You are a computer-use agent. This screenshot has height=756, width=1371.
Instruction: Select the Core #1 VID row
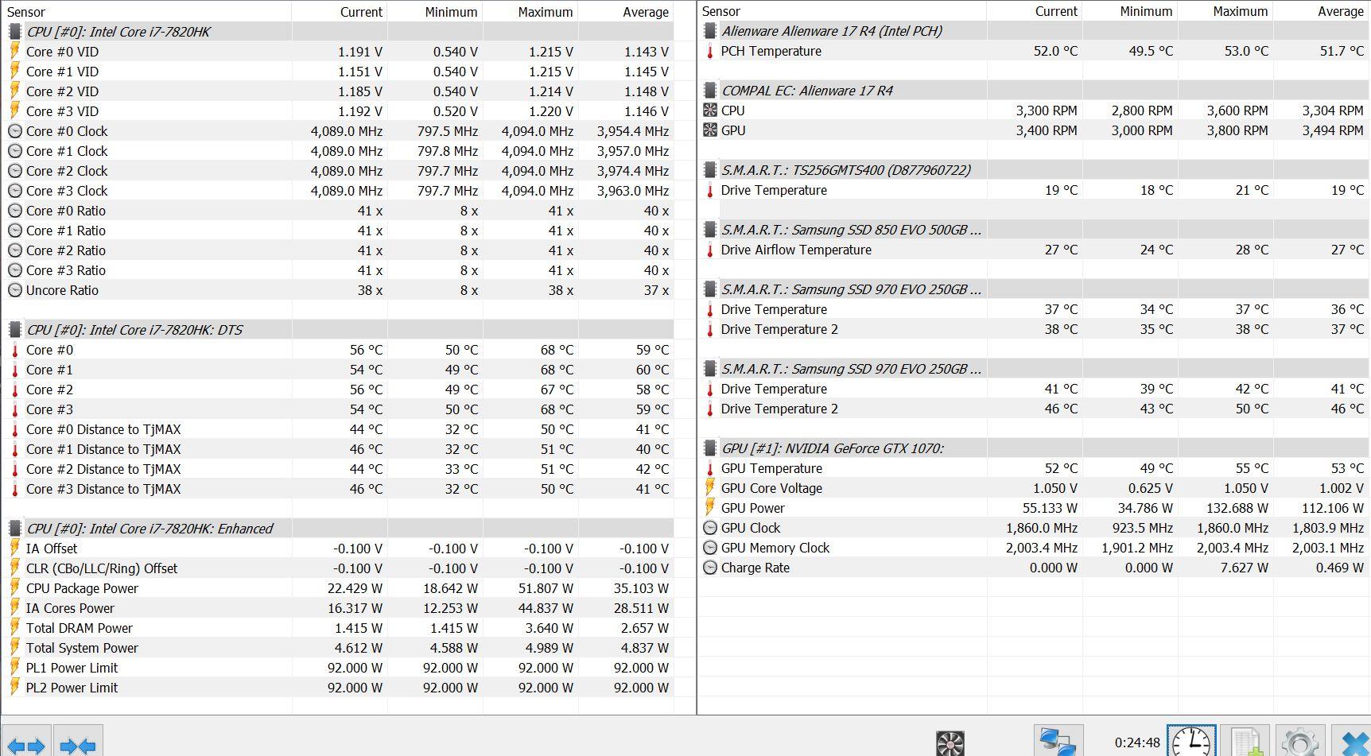click(339, 72)
